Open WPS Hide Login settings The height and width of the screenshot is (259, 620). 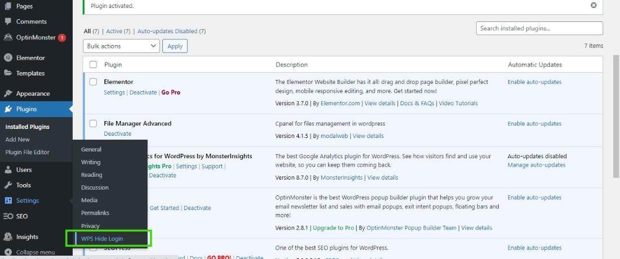(102, 239)
